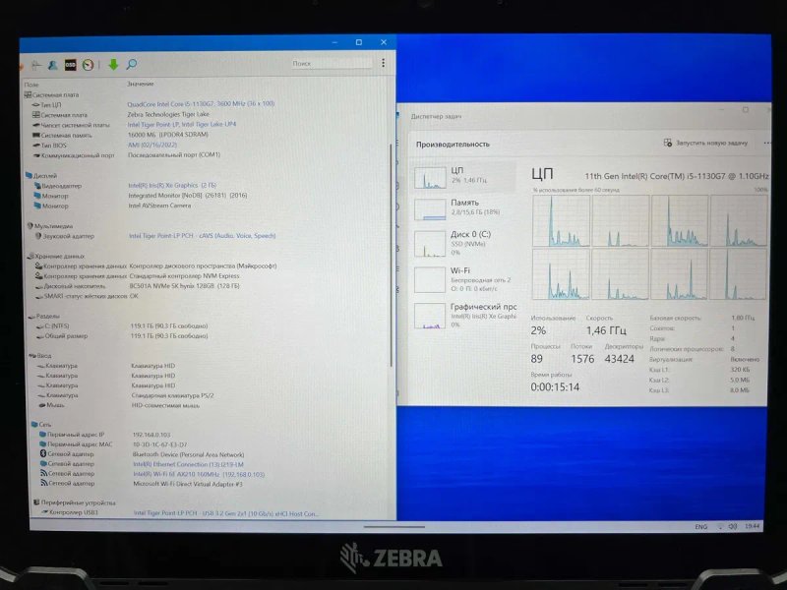
Task: Open Intel(R) Iris(R) Xe Graphics link
Action: point(172,185)
